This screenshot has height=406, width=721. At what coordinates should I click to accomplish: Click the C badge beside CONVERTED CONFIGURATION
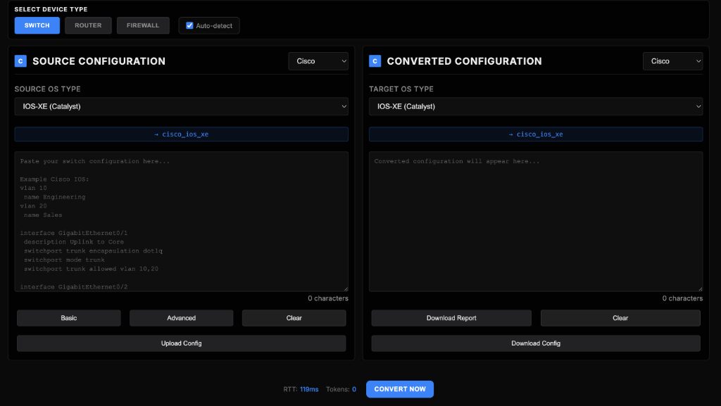[375, 61]
